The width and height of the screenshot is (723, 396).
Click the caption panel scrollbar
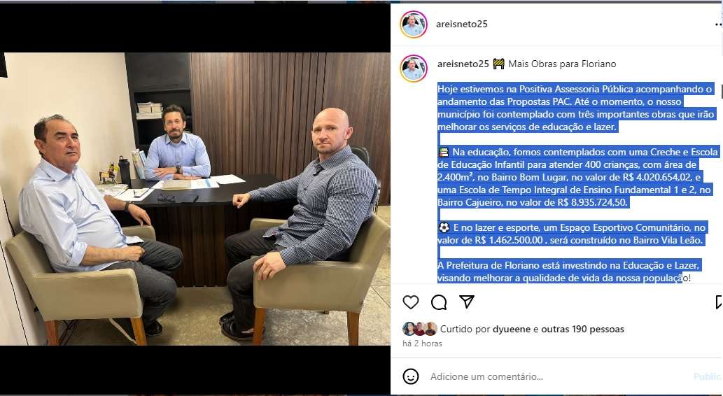point(721,91)
